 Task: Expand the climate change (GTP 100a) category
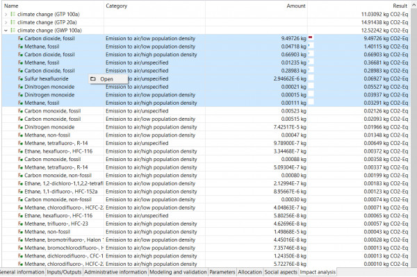coord(6,15)
